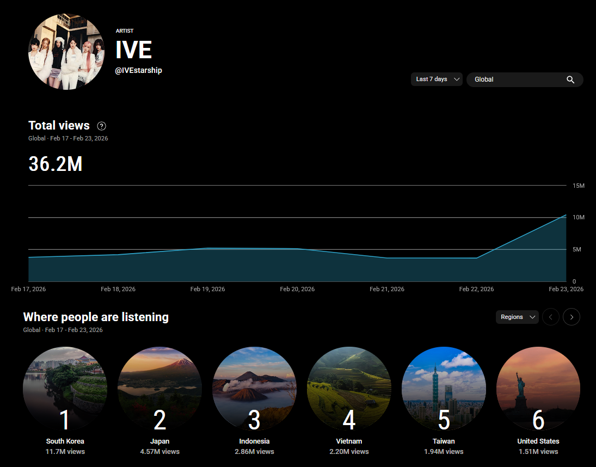Click the 11.7M views text
596x467 pixels.
tap(65, 451)
